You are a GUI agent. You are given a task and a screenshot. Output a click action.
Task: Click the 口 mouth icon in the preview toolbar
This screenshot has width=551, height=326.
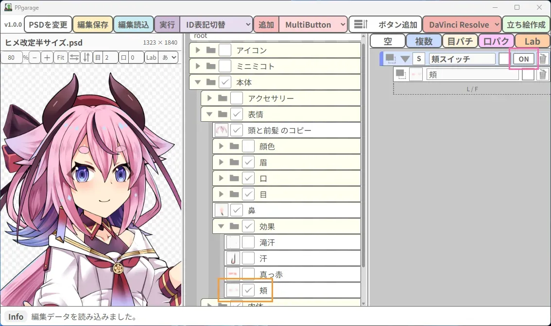click(x=124, y=58)
